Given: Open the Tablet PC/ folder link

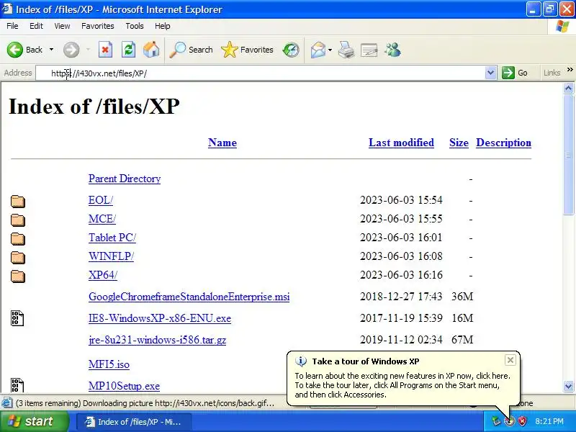Looking at the screenshot, I should pos(112,238).
